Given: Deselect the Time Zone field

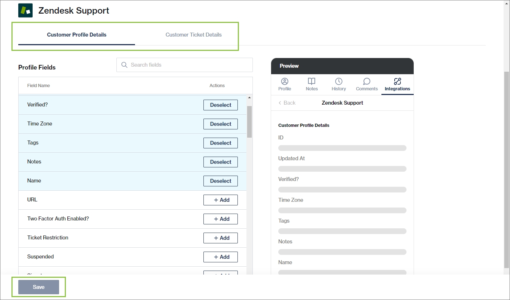Looking at the screenshot, I should point(220,124).
